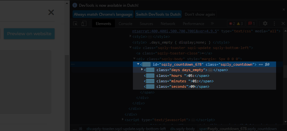Toggle the device toolbar icon

84,24
